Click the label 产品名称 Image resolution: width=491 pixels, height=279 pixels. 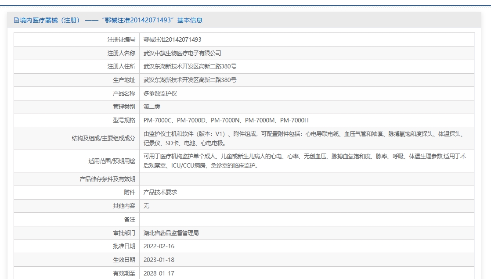point(124,93)
